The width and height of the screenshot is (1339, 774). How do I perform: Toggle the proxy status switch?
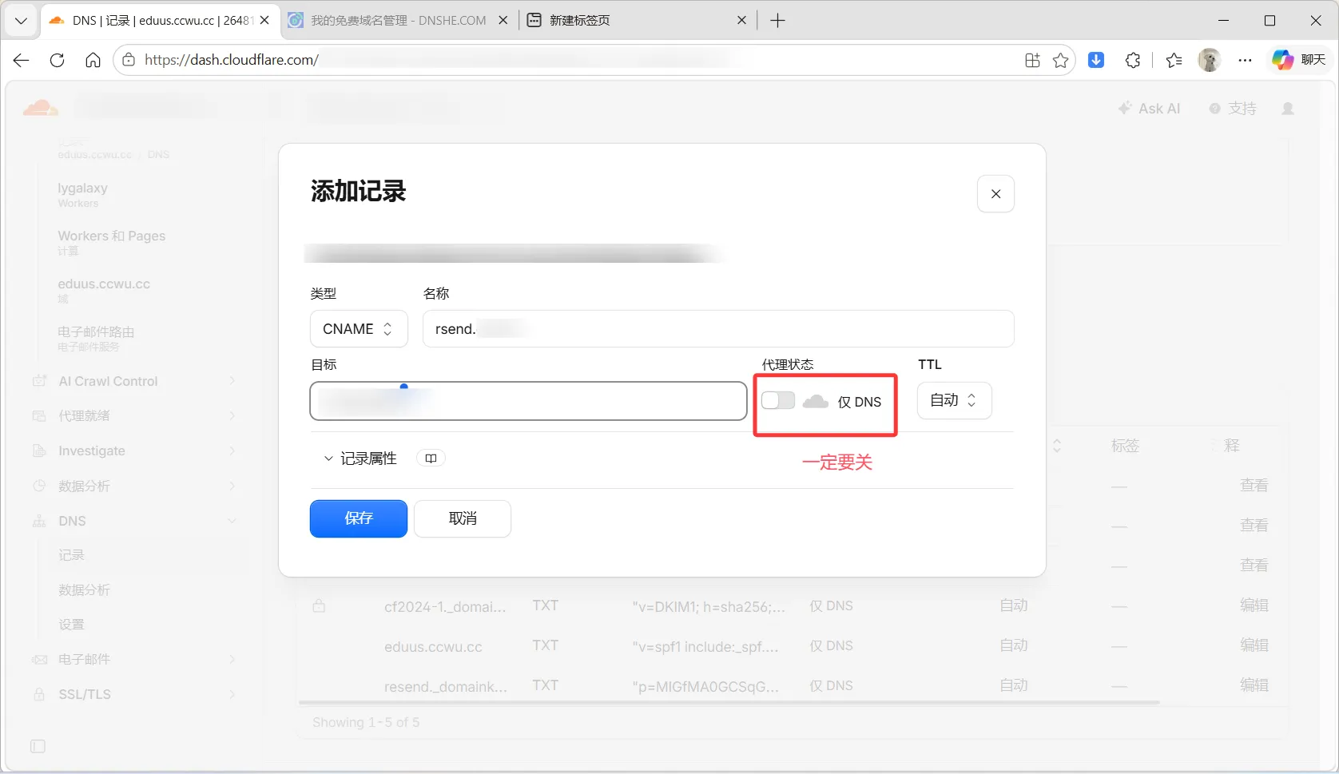click(x=777, y=400)
